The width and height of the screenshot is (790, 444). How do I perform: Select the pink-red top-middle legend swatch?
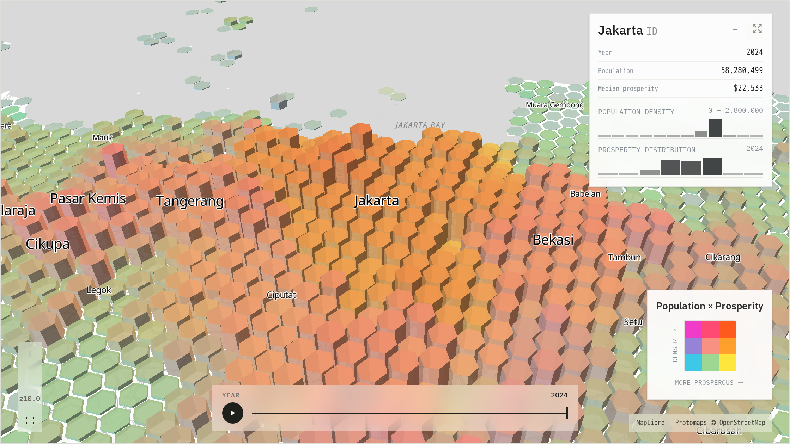coord(710,329)
